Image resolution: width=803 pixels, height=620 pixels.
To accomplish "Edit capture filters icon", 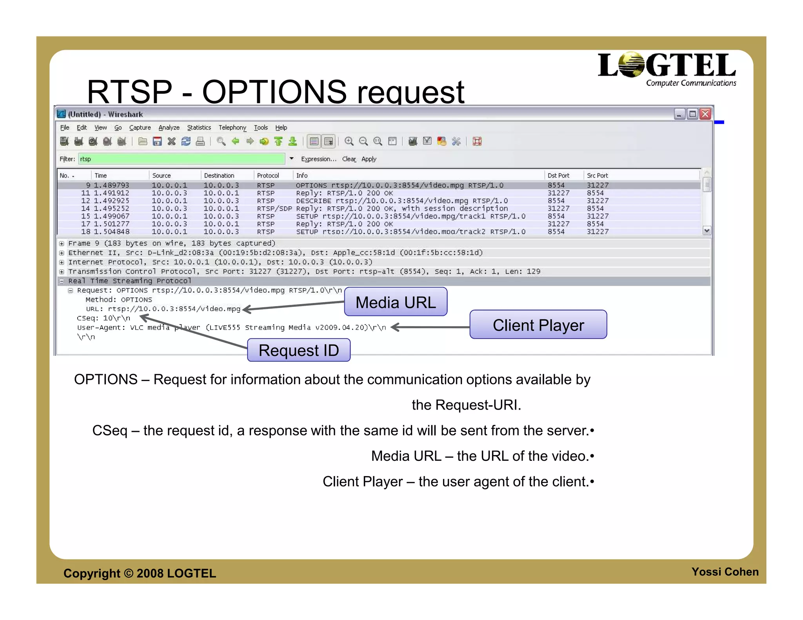I will 413,141.
